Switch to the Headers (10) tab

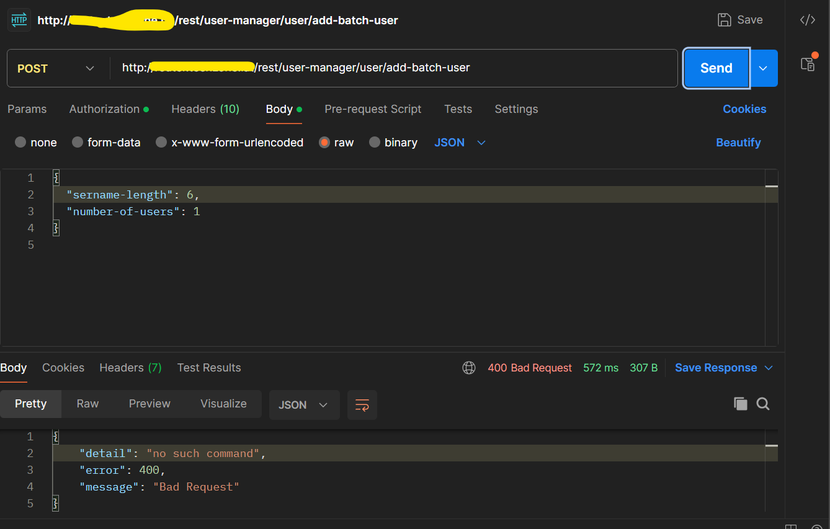205,109
